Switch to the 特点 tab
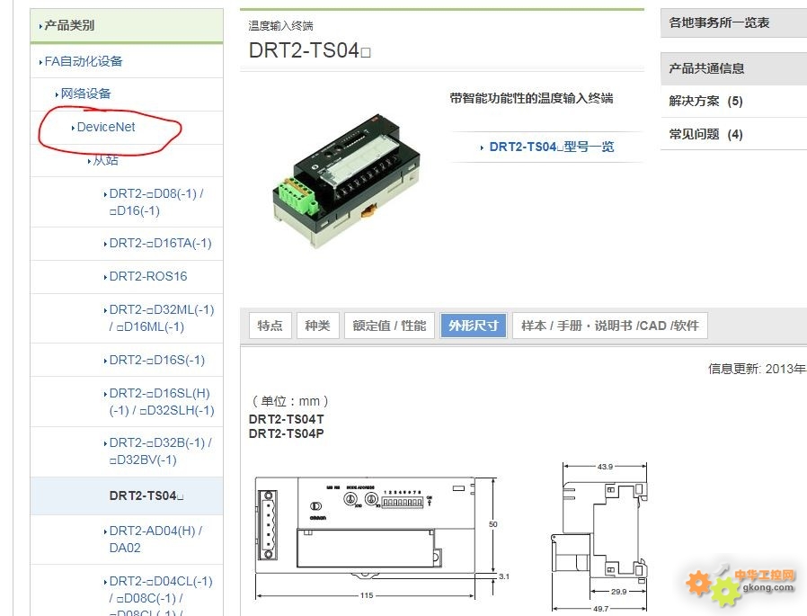Screen dimensions: 807x616 (270, 326)
